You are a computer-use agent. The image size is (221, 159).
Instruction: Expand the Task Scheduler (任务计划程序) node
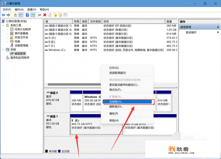tap(8, 29)
